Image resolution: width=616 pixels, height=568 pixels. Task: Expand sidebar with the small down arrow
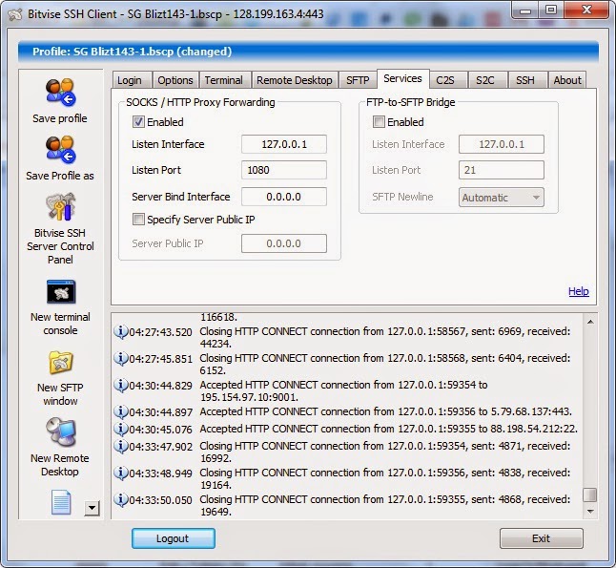coord(92,508)
